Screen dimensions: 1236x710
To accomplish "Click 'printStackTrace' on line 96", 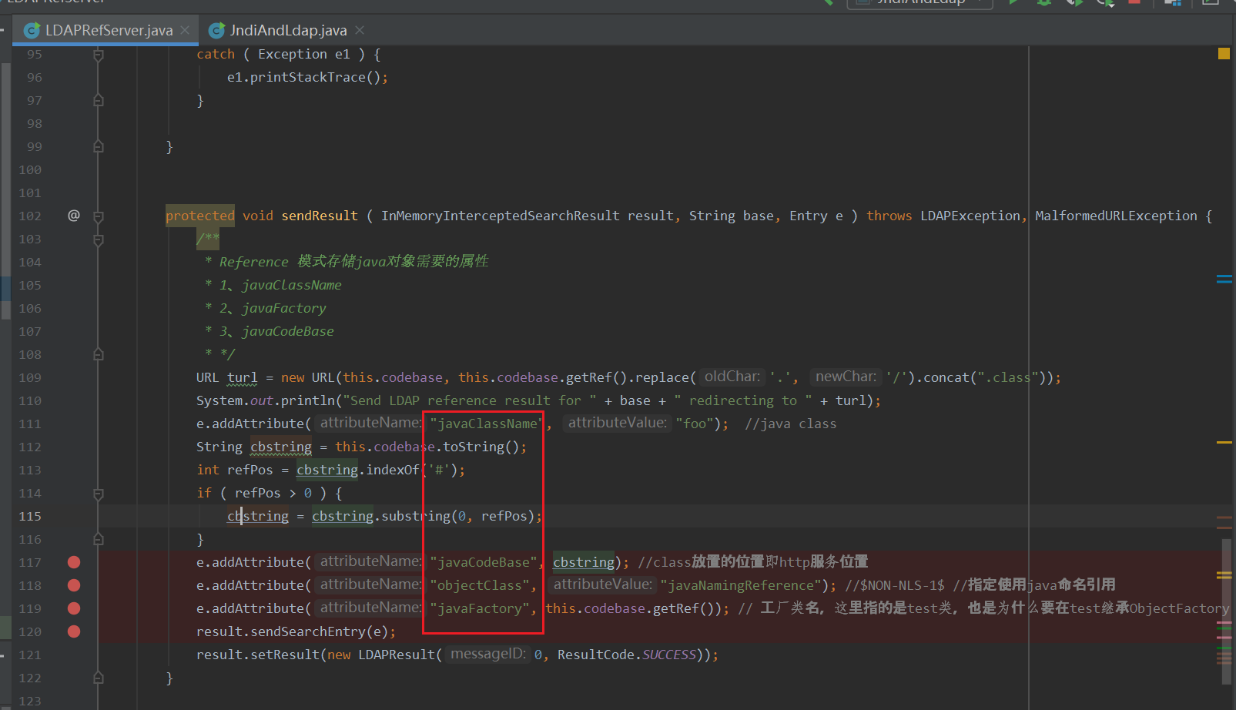I will (308, 77).
